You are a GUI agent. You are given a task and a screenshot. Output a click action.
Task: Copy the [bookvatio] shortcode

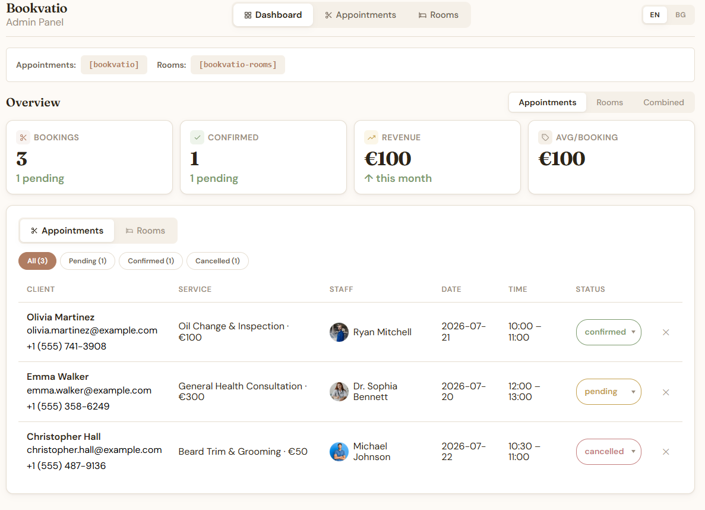[x=114, y=65]
